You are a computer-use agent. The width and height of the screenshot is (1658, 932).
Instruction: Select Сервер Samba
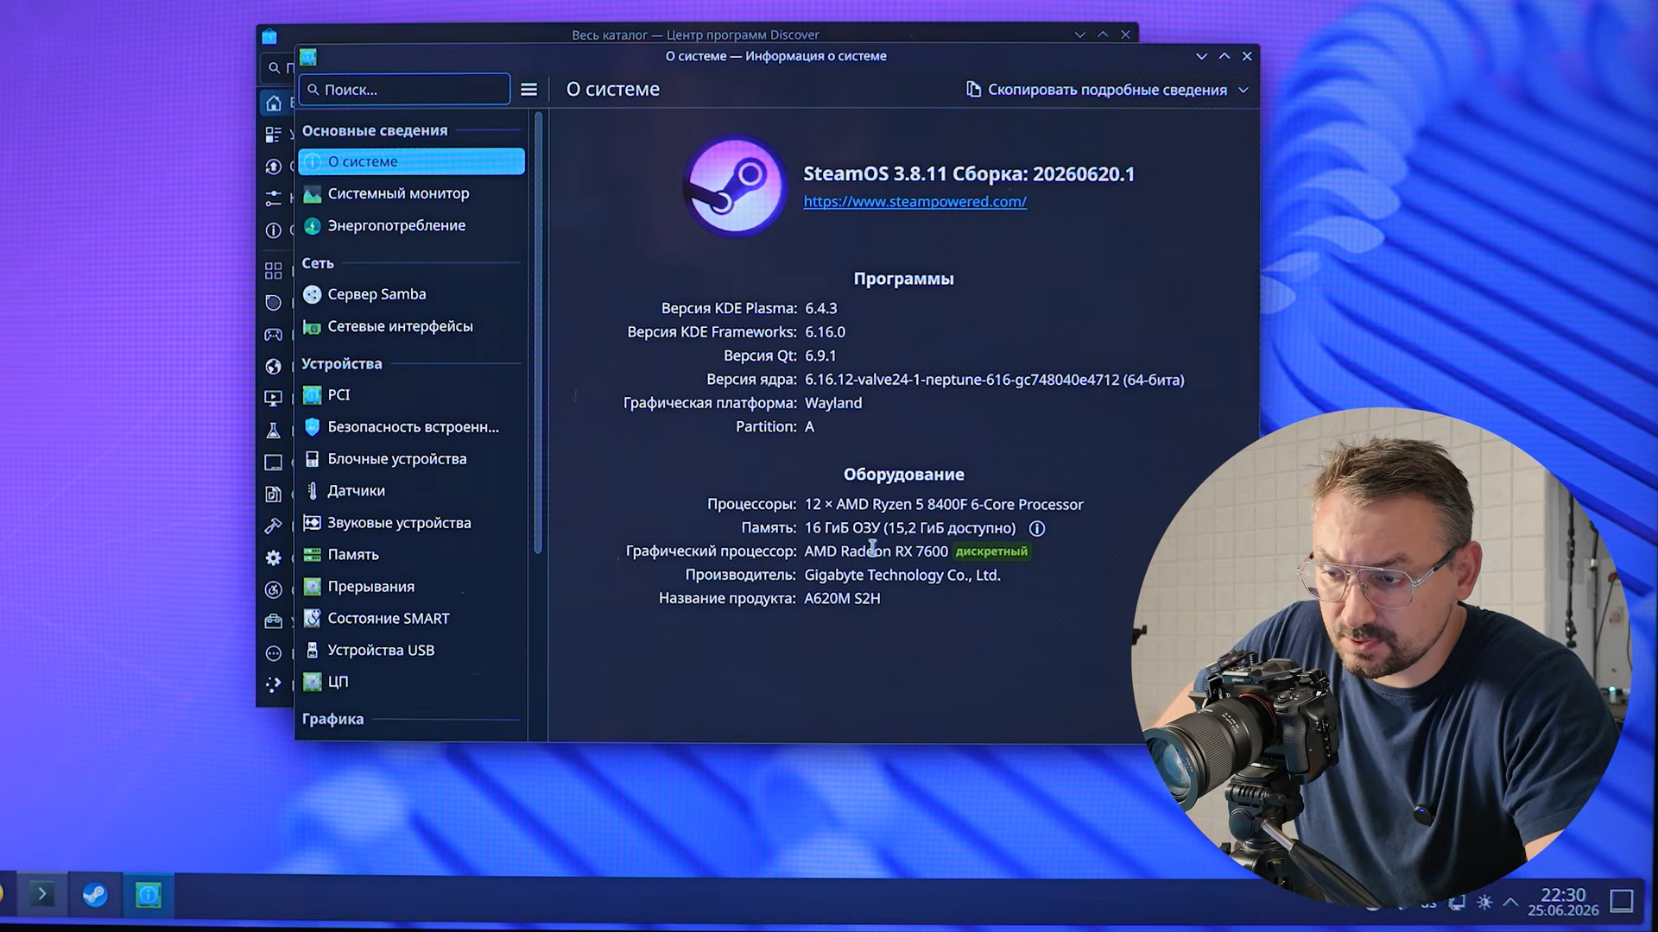tap(411, 294)
